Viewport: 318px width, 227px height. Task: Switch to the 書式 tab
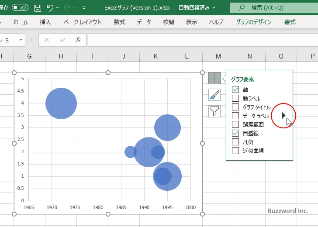pos(290,22)
